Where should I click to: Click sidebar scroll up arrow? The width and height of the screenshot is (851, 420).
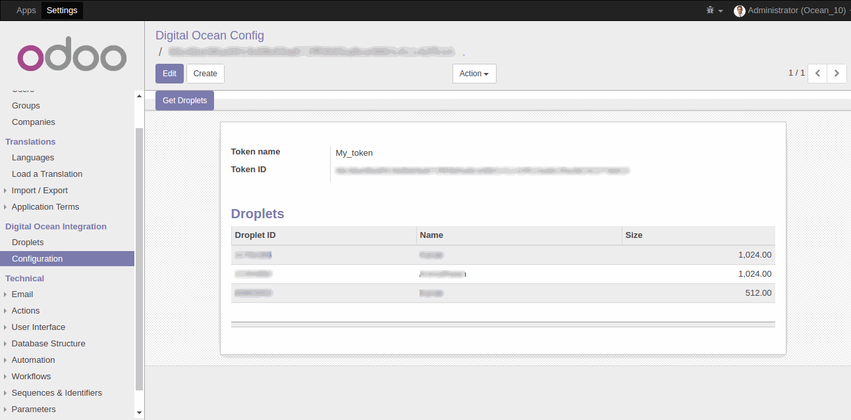139,96
